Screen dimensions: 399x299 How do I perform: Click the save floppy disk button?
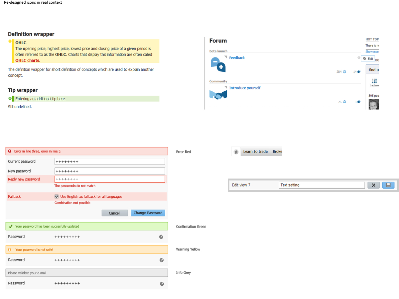[388, 185]
